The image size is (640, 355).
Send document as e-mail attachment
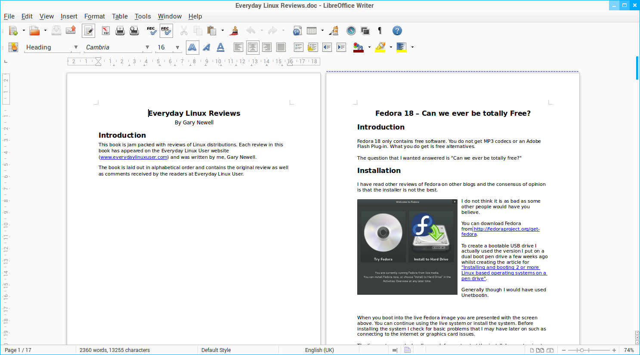coord(71,31)
